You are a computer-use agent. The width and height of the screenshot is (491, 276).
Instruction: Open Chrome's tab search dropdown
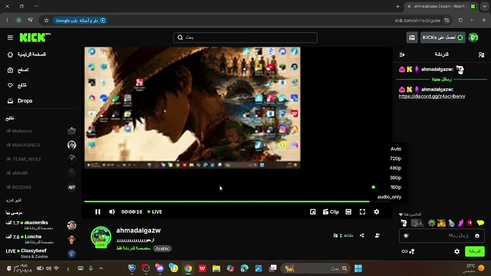click(x=485, y=7)
